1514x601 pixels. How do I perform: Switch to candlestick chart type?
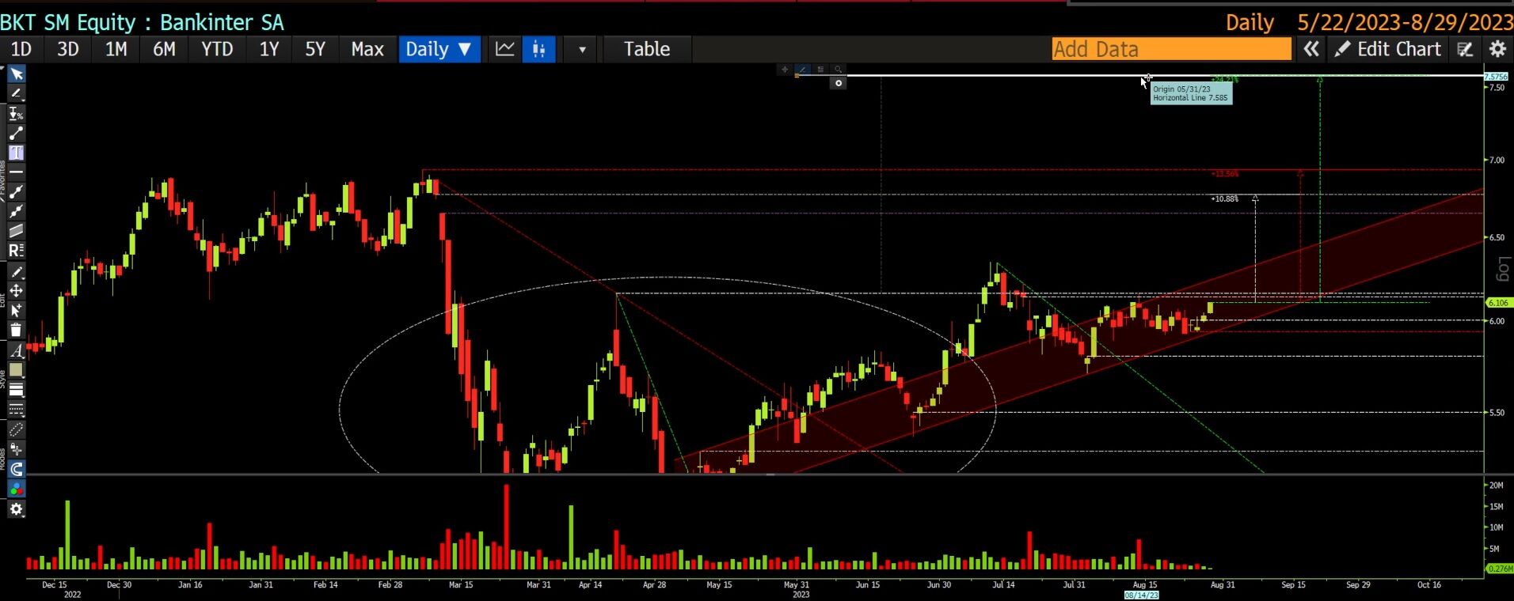(538, 49)
